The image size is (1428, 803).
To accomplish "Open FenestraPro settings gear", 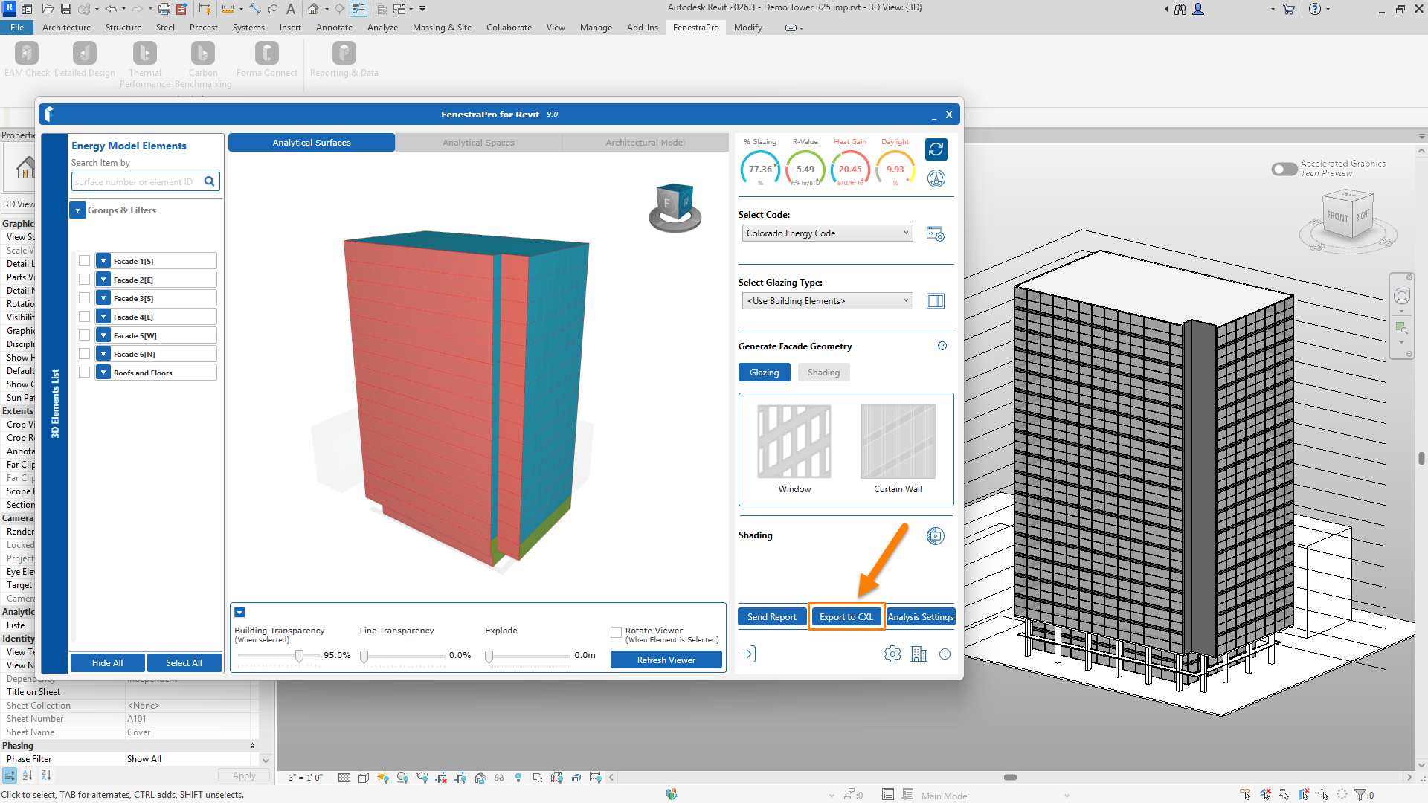I will pyautogui.click(x=892, y=654).
